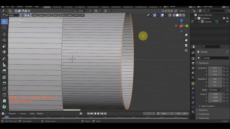Toggle mirror X axis
This screenshot has height=129, width=230.
click(166, 11)
